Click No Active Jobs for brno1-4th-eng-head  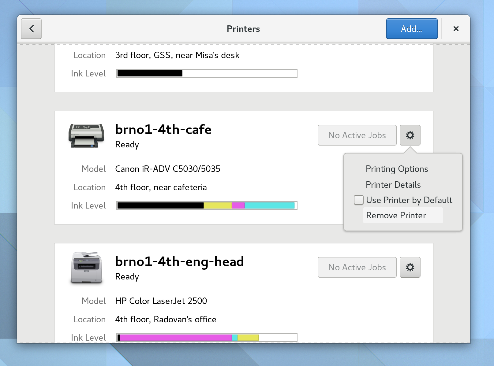pos(357,267)
